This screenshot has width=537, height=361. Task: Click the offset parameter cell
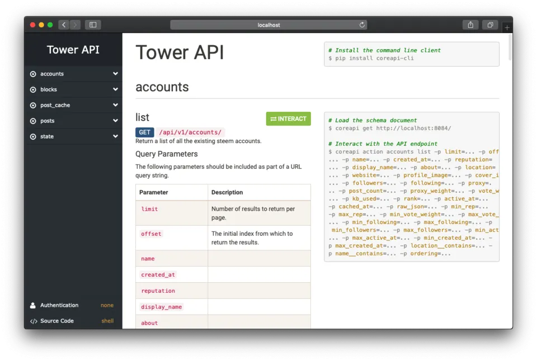point(172,238)
